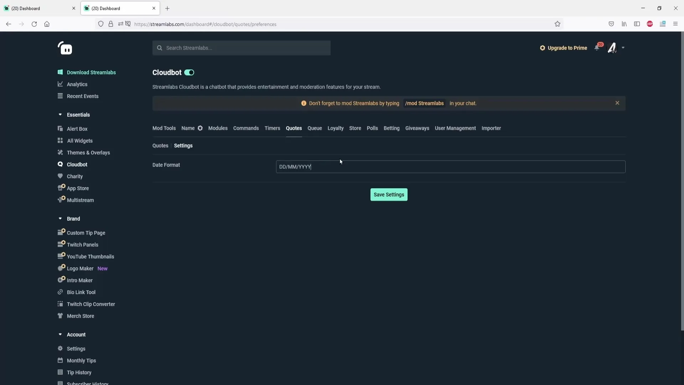Collapse the Essentials sidebar section
The width and height of the screenshot is (684, 385).
[x=60, y=114]
